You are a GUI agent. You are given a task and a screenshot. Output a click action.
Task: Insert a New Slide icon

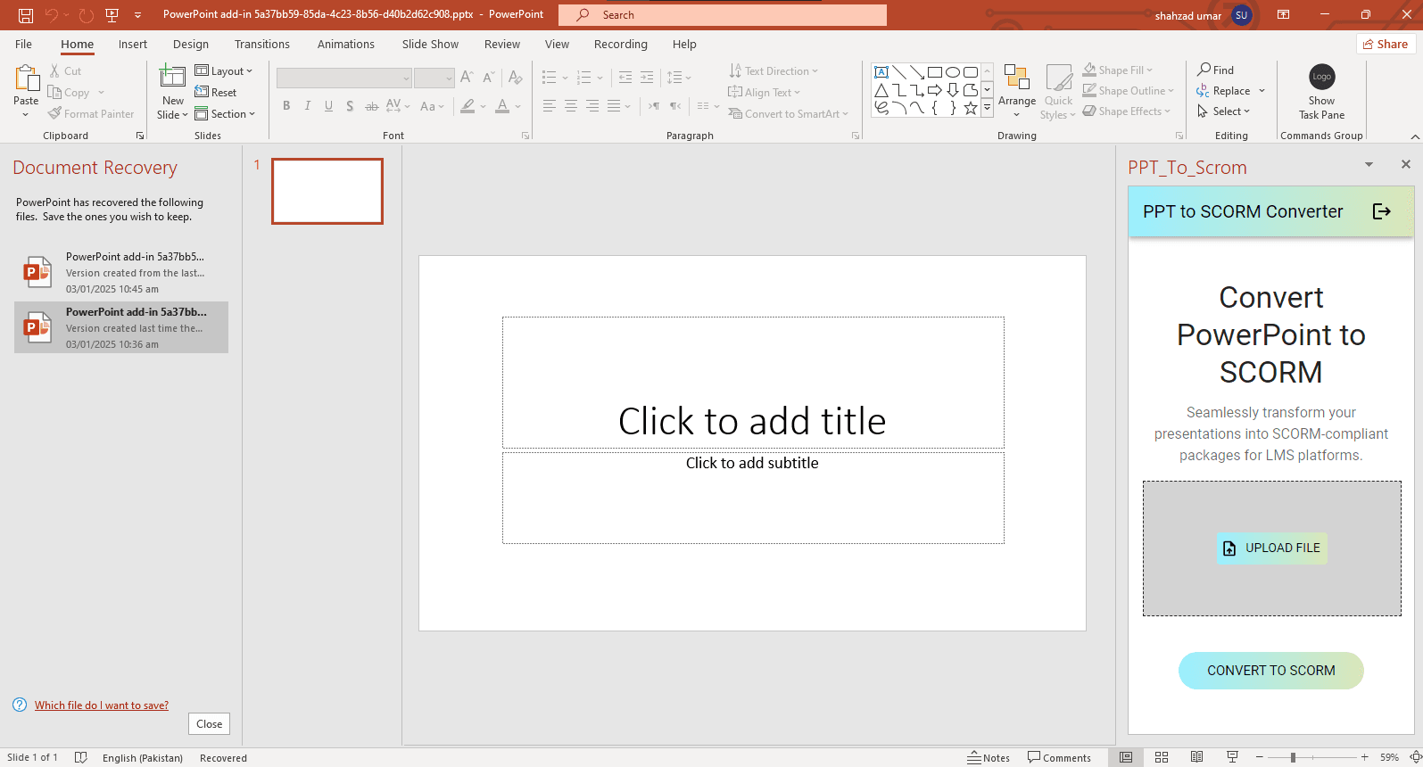click(x=172, y=78)
